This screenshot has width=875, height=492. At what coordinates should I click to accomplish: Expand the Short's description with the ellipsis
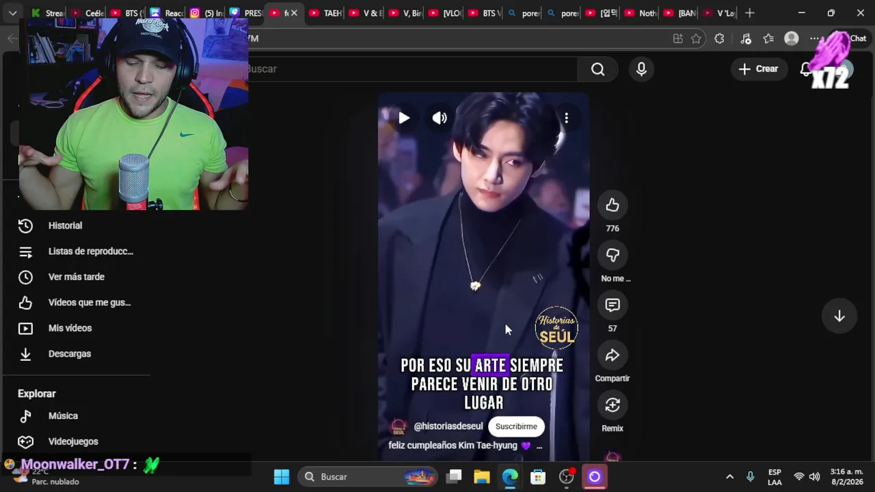(539, 446)
